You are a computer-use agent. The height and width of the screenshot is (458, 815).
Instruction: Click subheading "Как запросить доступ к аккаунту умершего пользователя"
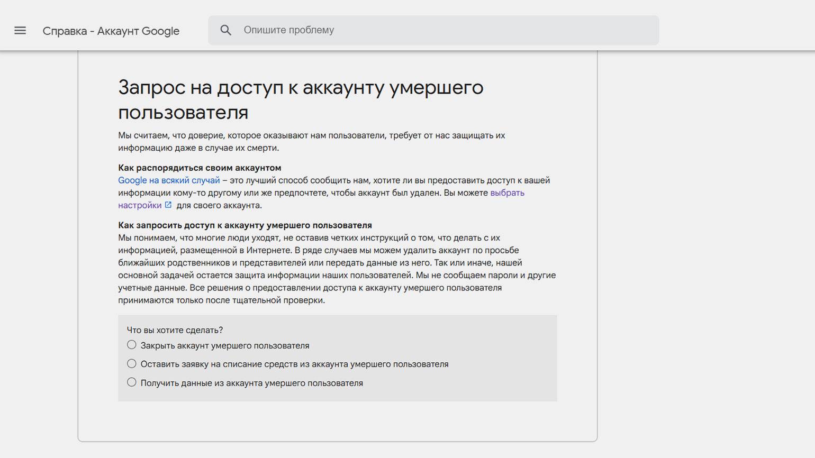245,225
